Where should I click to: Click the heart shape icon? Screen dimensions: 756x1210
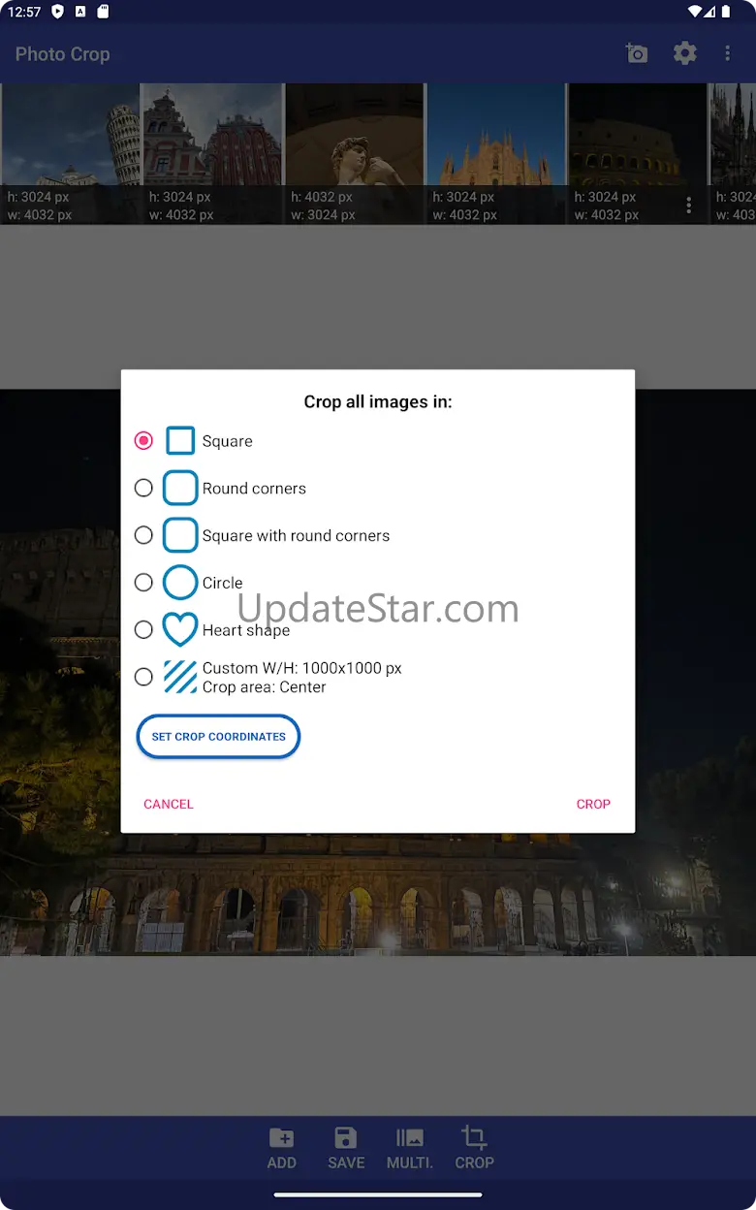tap(180, 630)
